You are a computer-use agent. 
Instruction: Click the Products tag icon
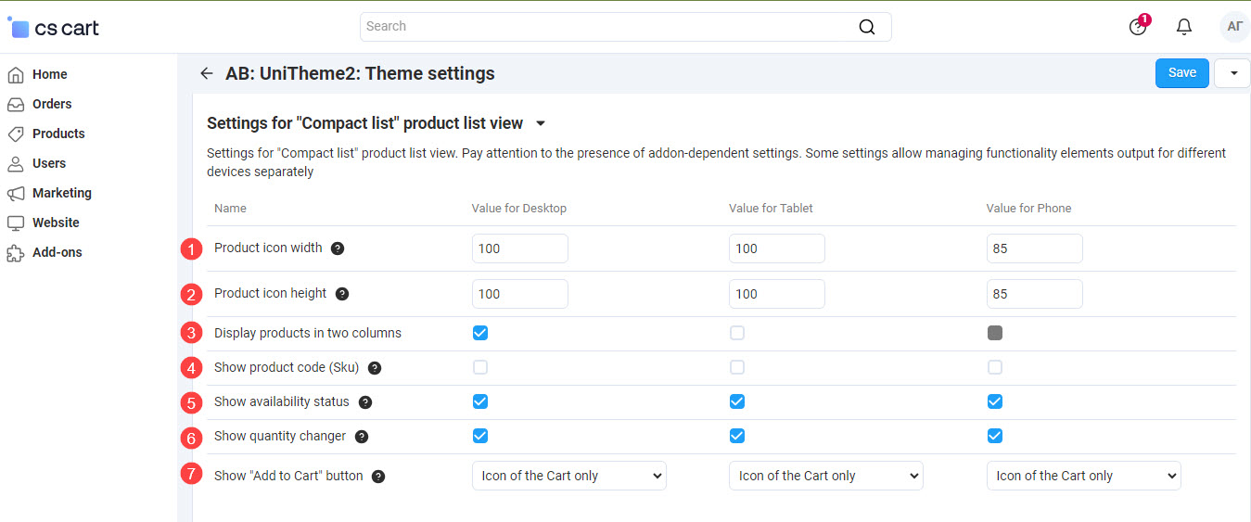tap(16, 134)
